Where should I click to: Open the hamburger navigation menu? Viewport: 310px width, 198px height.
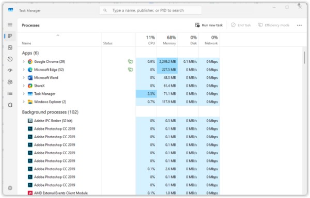(10, 25)
